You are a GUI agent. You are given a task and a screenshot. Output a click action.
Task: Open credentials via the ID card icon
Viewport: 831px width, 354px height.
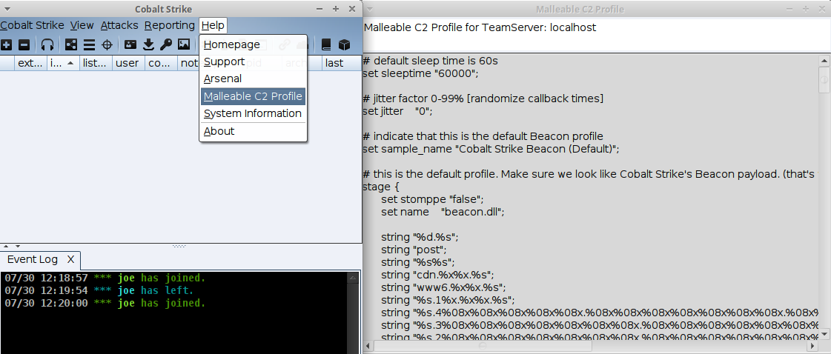pyautogui.click(x=130, y=45)
